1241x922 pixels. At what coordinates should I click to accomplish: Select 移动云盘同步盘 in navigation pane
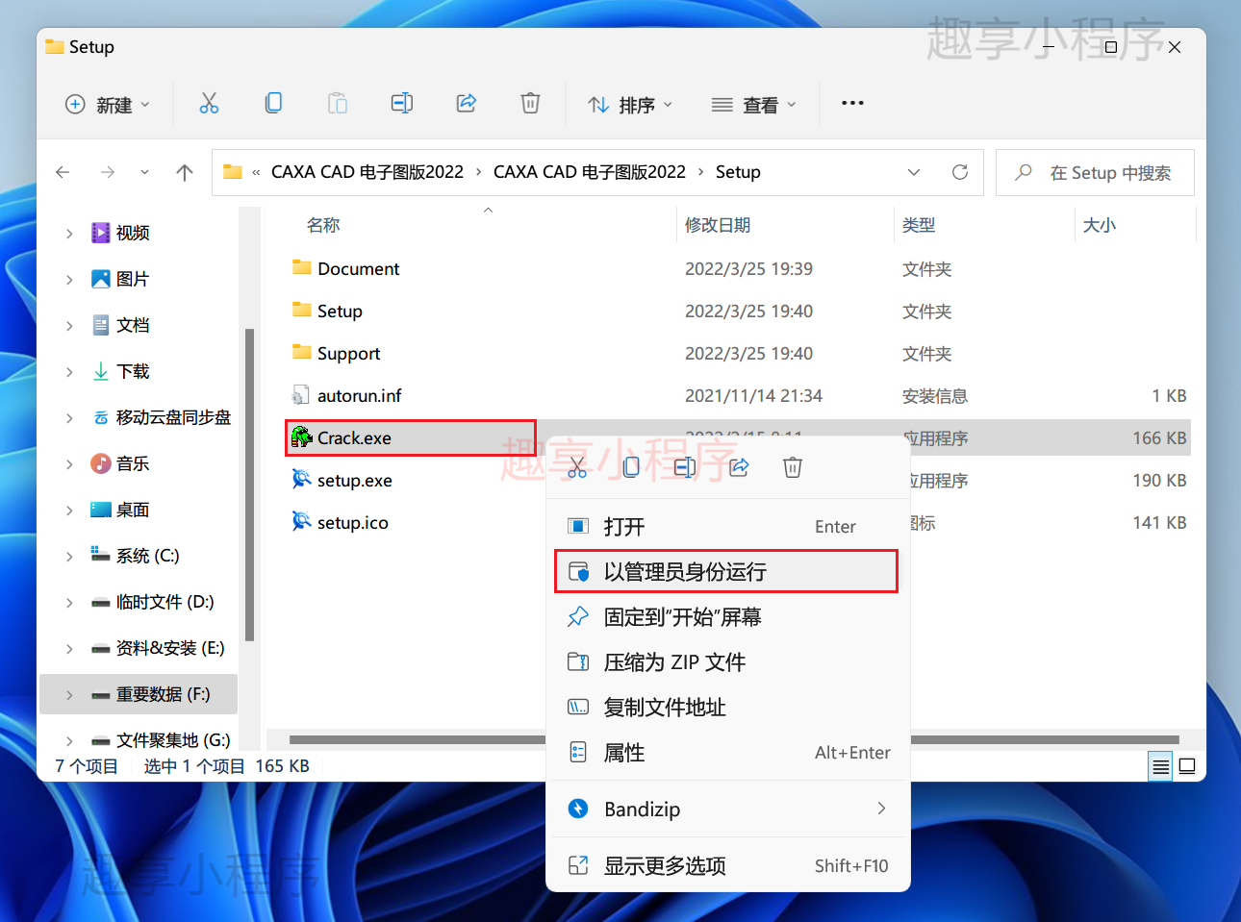pos(173,417)
